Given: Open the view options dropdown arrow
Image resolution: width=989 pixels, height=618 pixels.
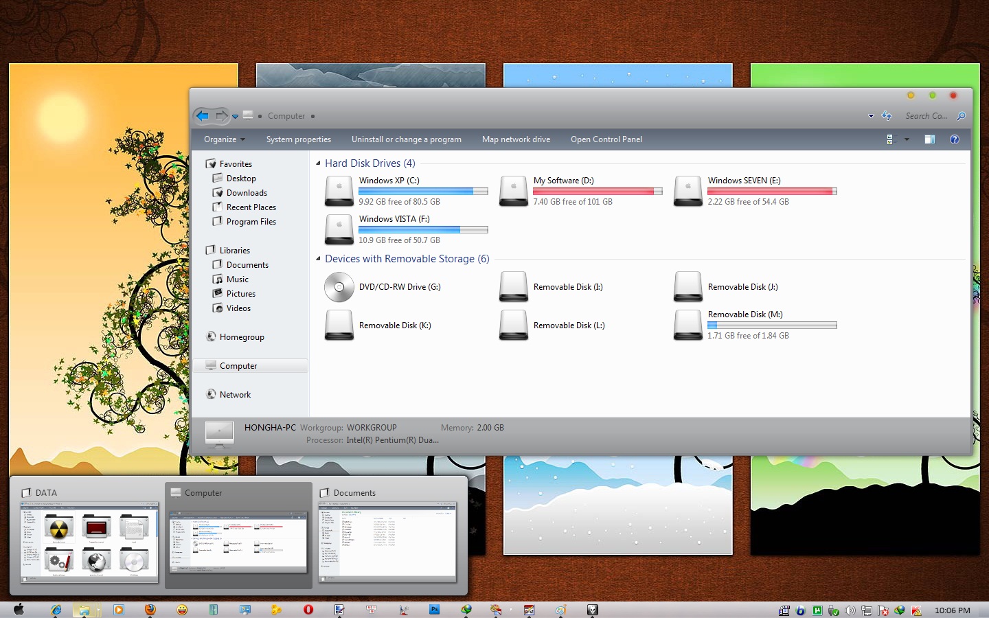Looking at the screenshot, I should pyautogui.click(x=907, y=139).
